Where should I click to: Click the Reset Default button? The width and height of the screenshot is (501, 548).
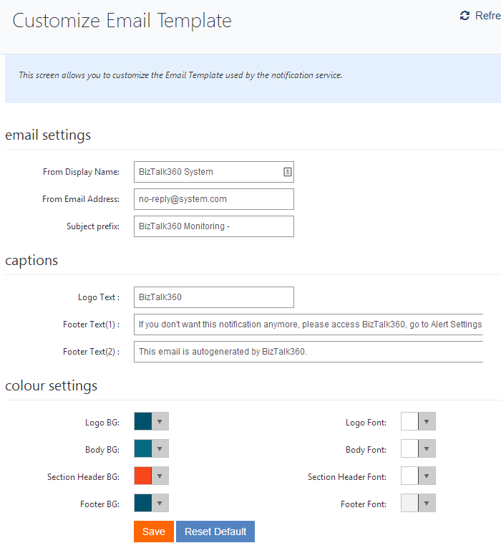click(215, 532)
